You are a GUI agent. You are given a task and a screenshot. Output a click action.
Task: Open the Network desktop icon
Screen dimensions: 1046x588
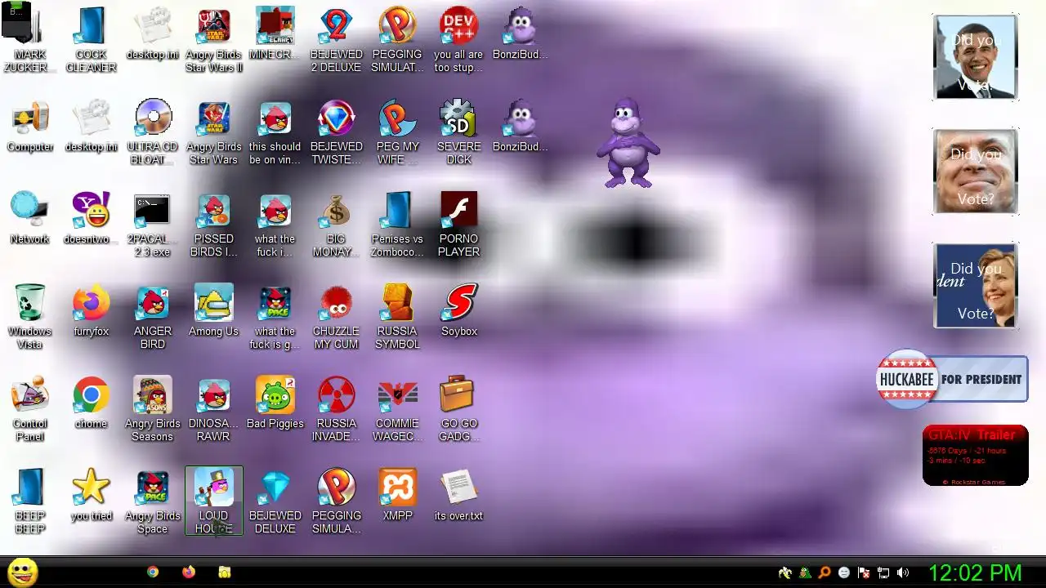click(30, 219)
